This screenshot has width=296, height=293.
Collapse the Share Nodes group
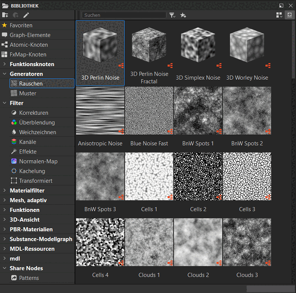click(x=5, y=268)
